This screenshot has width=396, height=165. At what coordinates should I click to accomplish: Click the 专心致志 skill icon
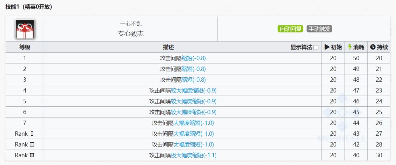pyautogui.click(x=25, y=29)
